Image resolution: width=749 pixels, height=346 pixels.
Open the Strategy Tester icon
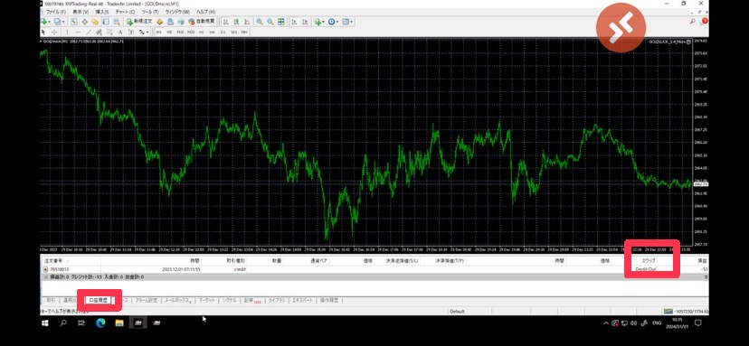pyautogui.click(x=116, y=22)
